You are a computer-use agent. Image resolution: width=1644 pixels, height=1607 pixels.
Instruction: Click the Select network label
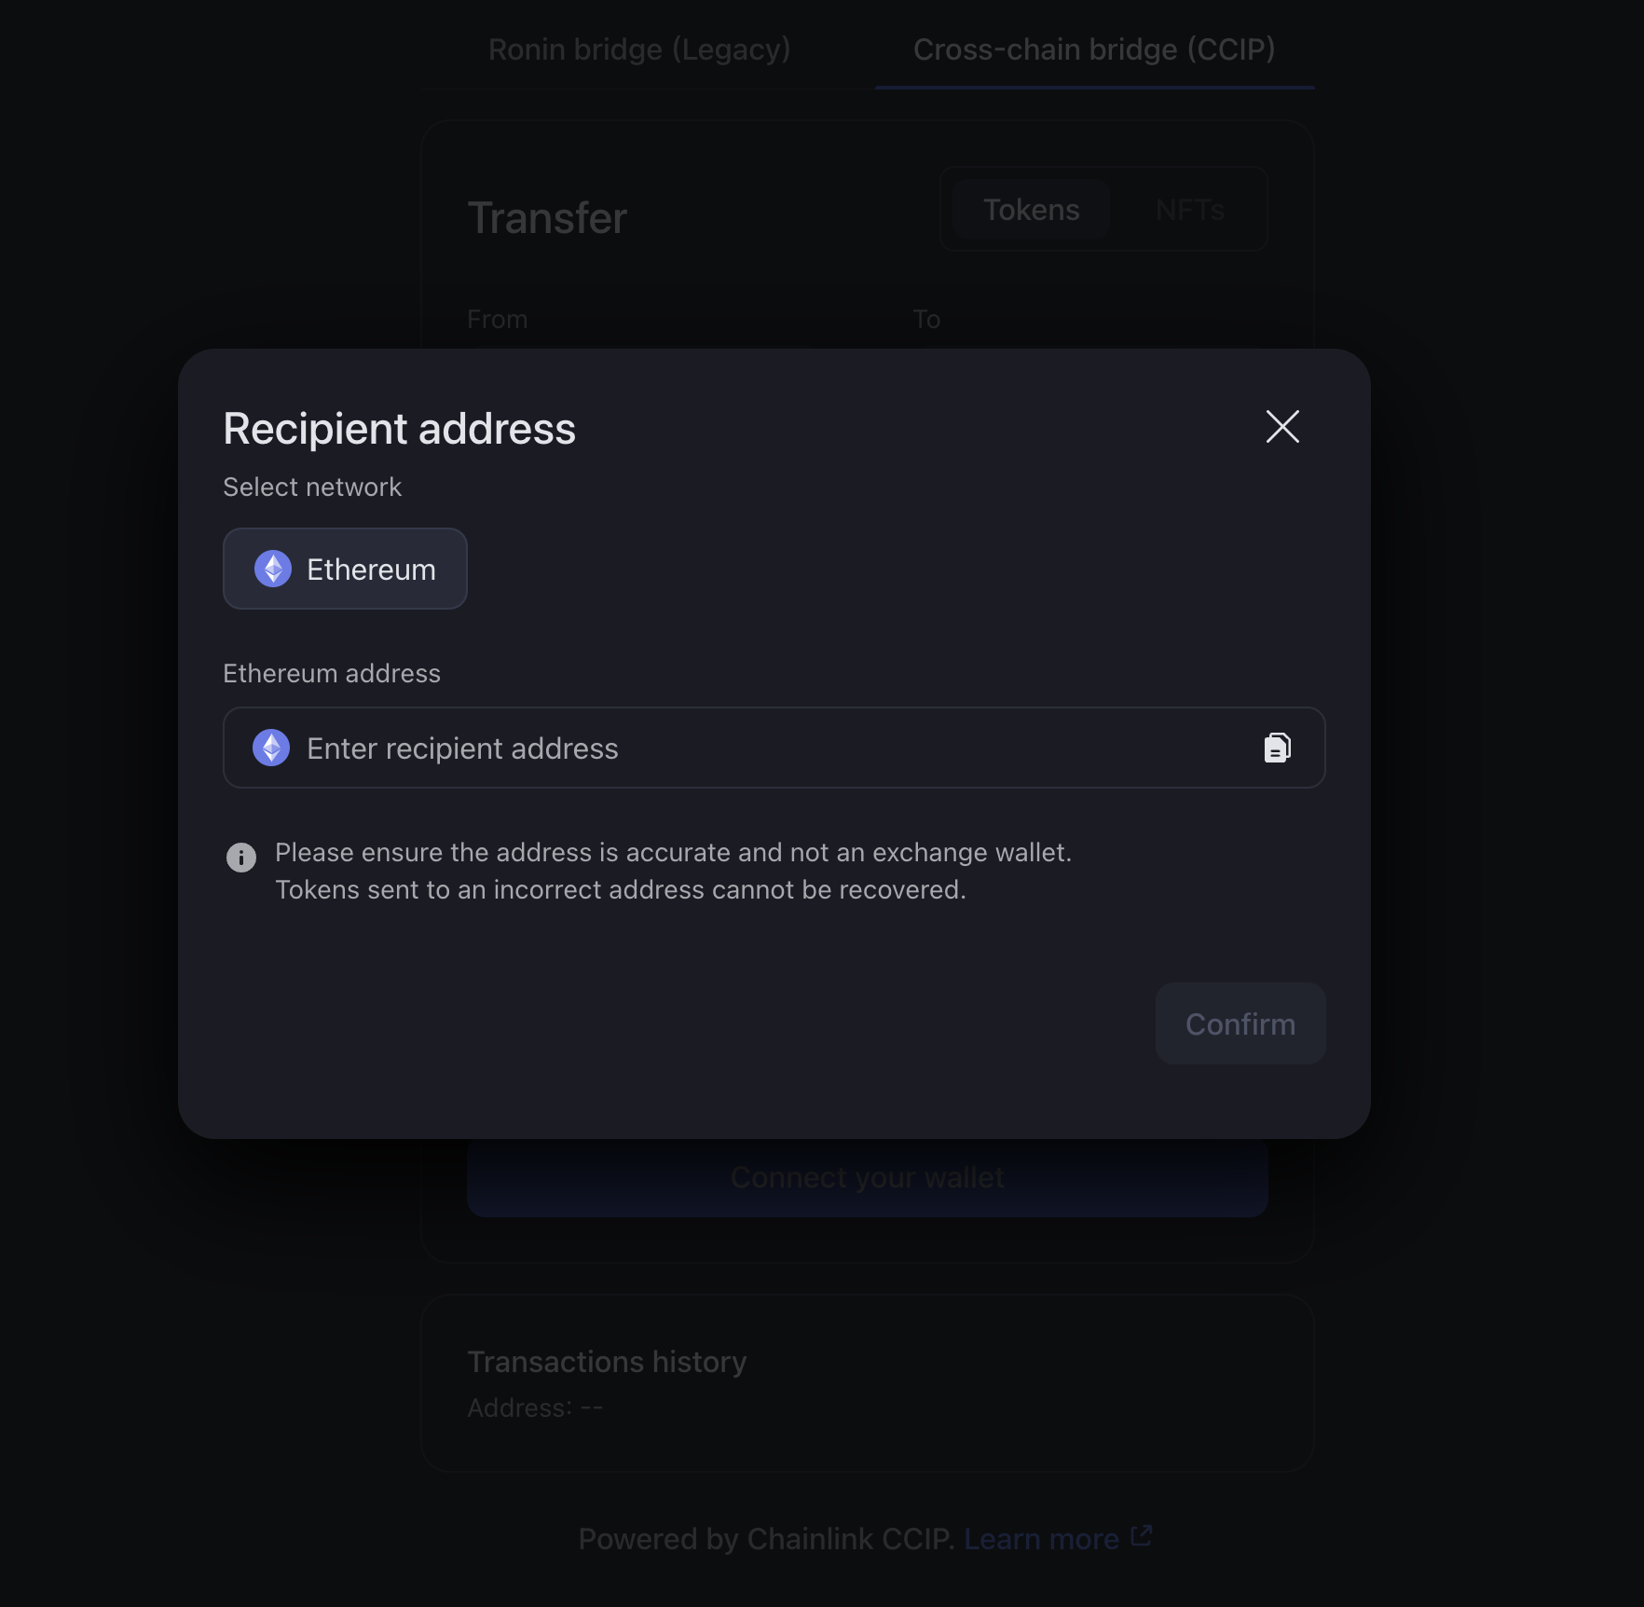(x=312, y=487)
